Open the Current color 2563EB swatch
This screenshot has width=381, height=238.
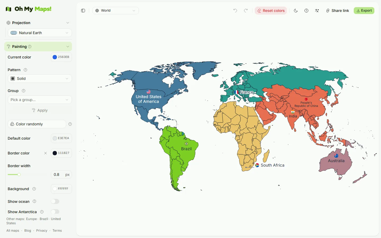tap(61, 57)
